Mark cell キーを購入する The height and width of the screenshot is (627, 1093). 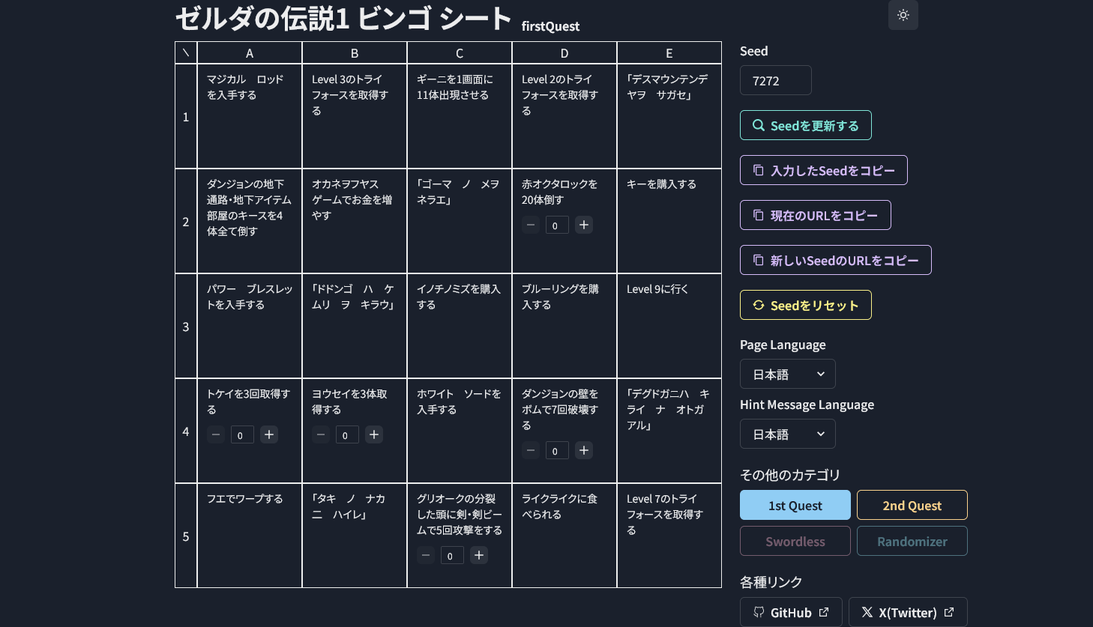tap(669, 221)
